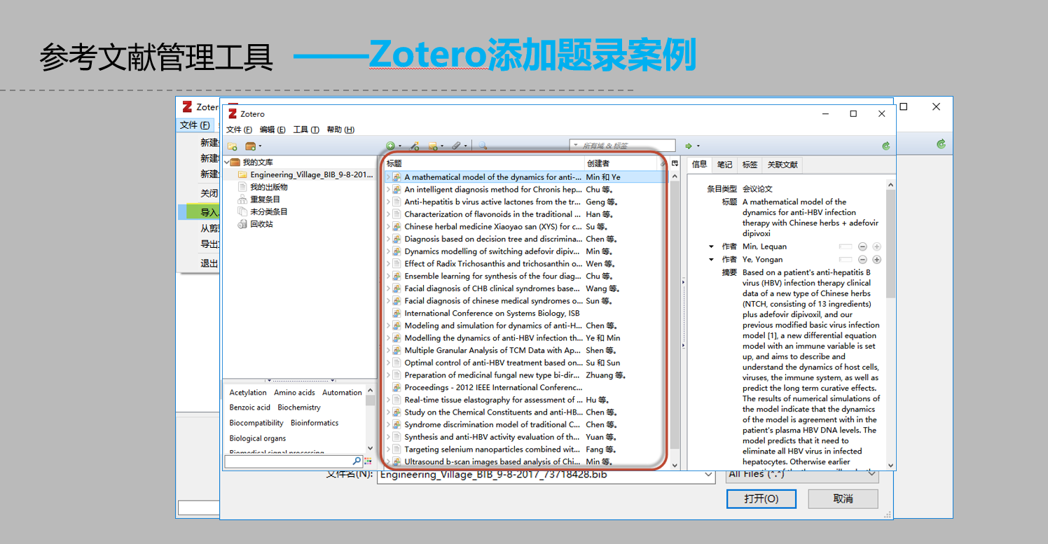This screenshot has height=544, width=1048.
Task: Expand 'Ultrasound b-scan images' item row
Action: click(388, 462)
